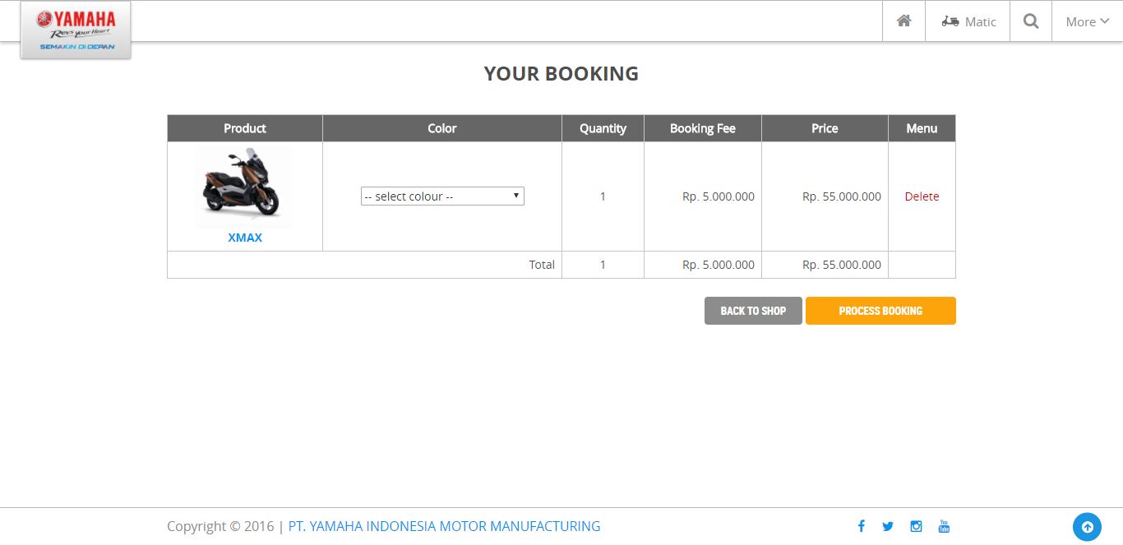Click the XMAX scooter thumbnail image
The image size is (1123, 545).
(x=243, y=188)
